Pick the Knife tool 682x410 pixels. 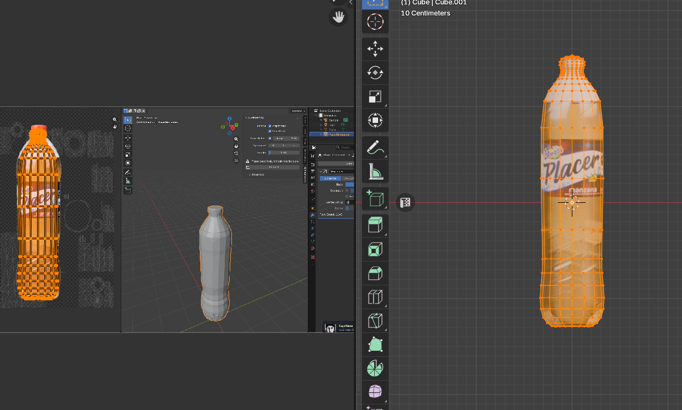[x=375, y=321]
